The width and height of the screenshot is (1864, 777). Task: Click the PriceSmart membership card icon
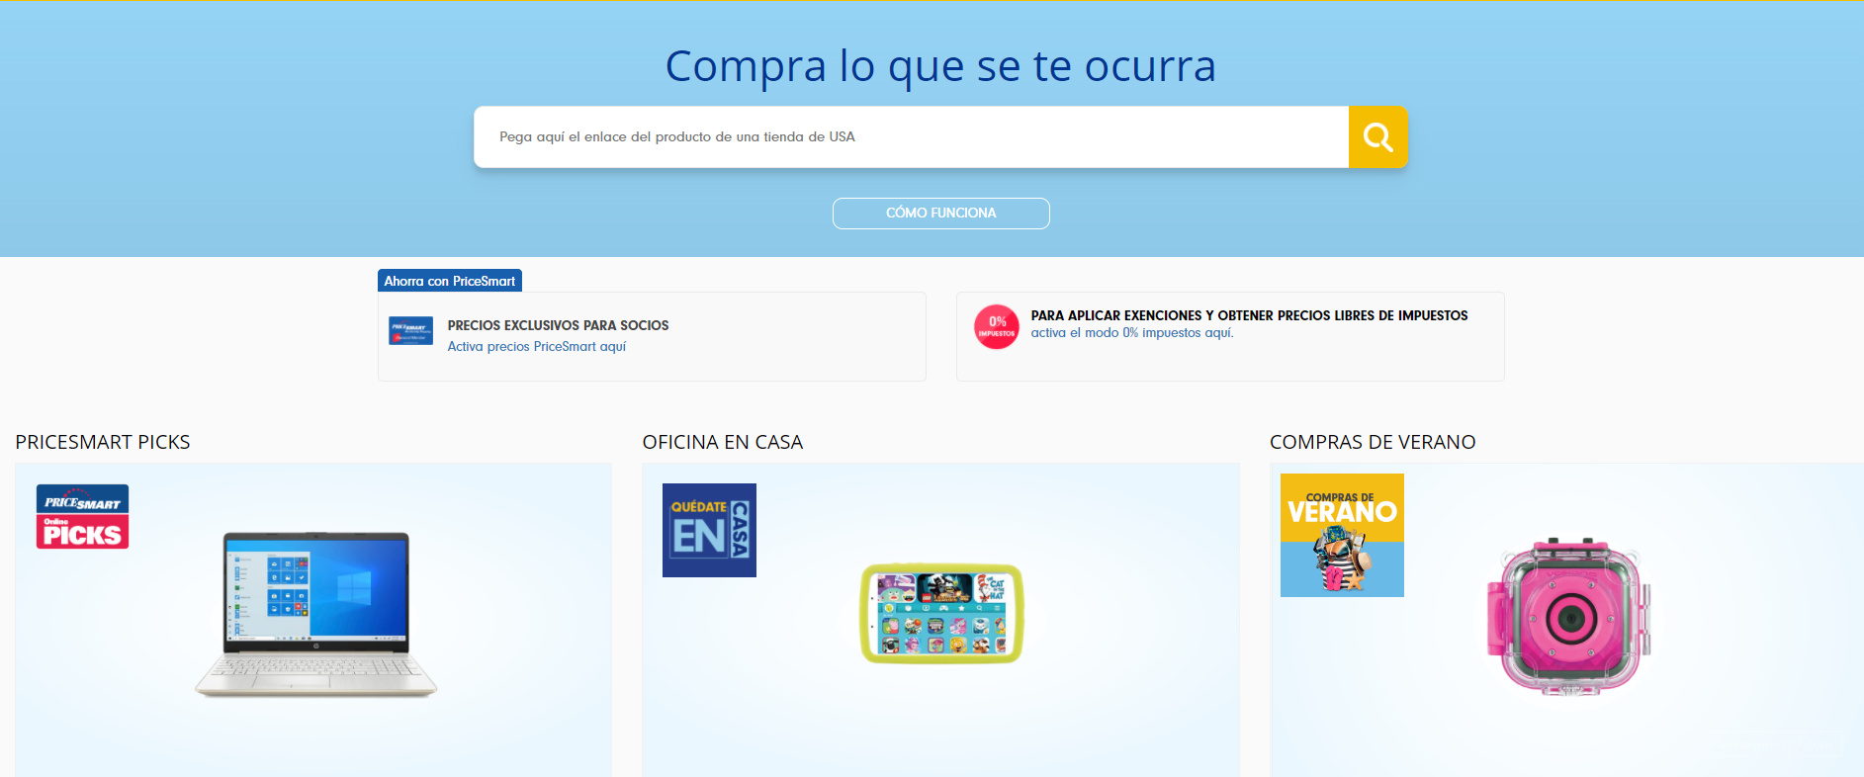pyautogui.click(x=410, y=331)
